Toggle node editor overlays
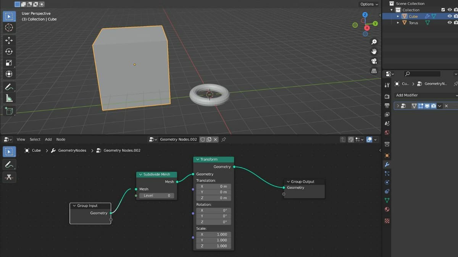 pos(369,140)
